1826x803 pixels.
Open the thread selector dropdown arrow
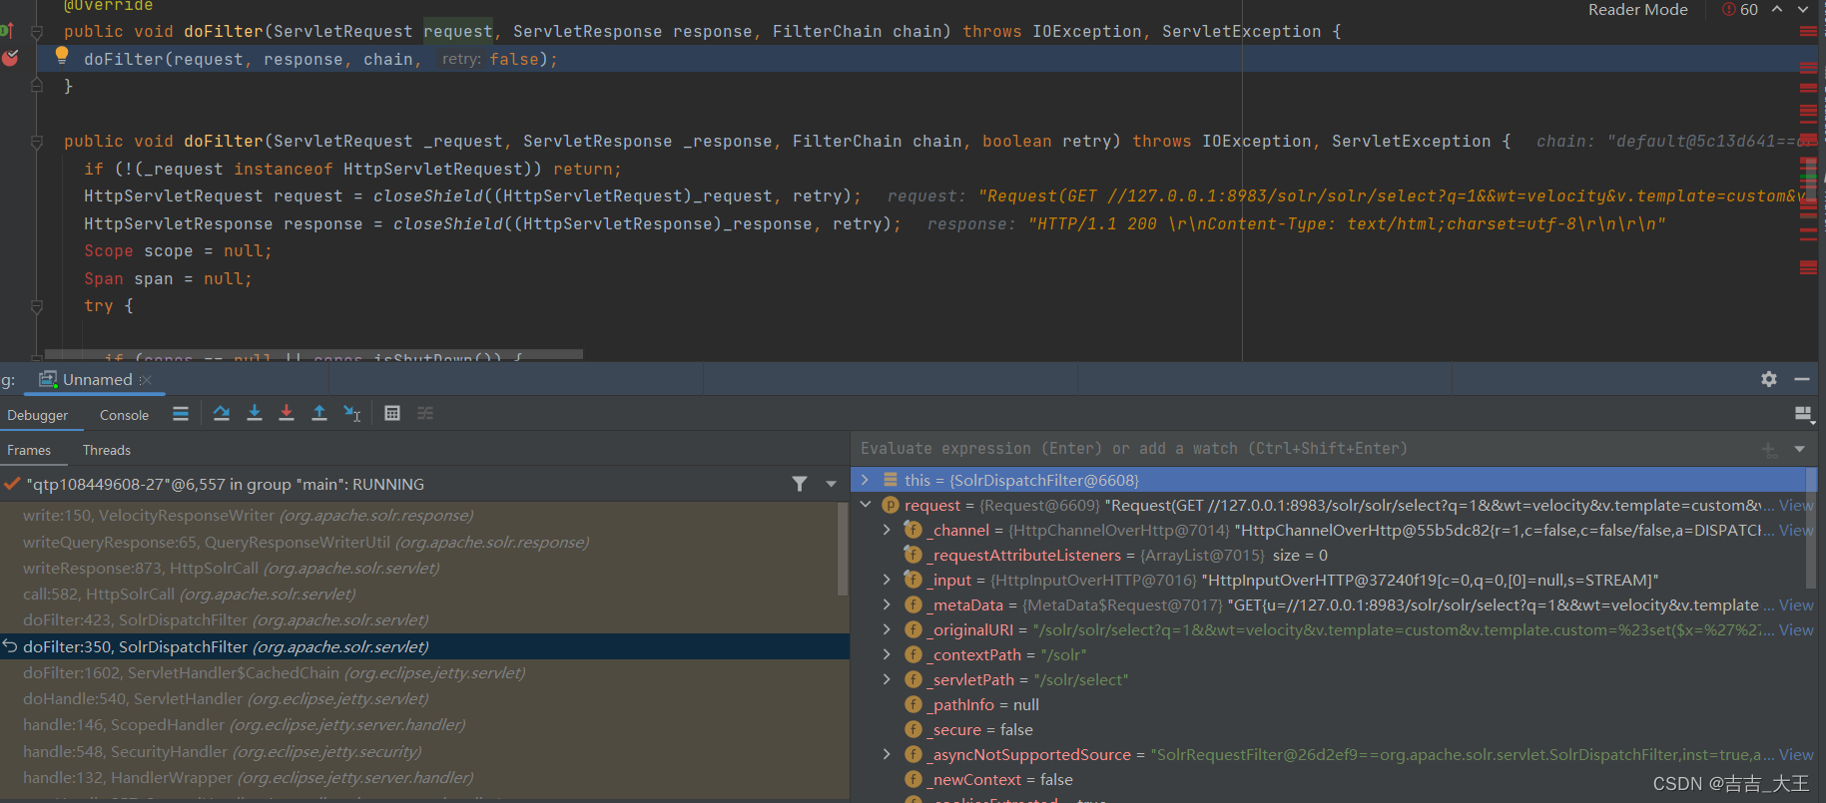click(831, 484)
